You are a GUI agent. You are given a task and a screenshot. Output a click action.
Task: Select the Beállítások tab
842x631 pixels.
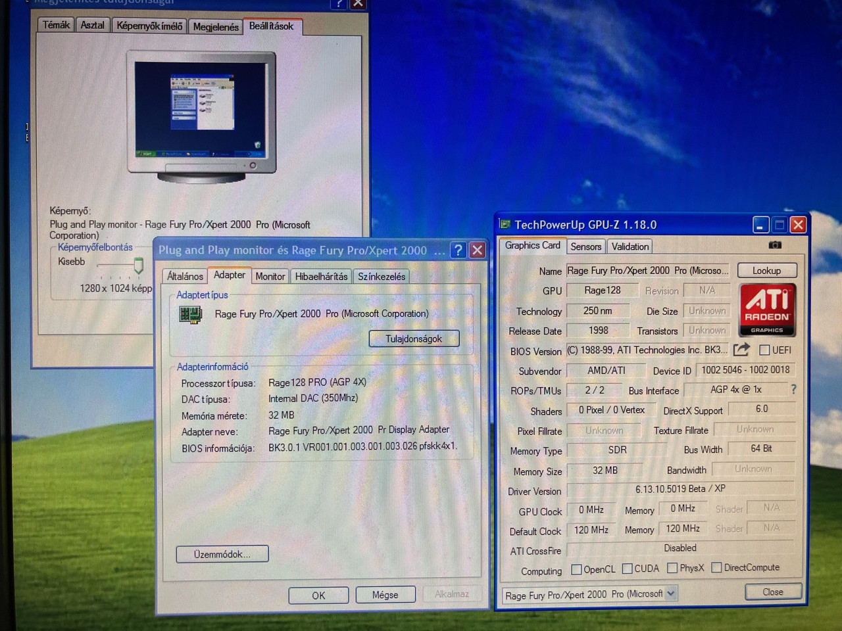click(x=271, y=26)
